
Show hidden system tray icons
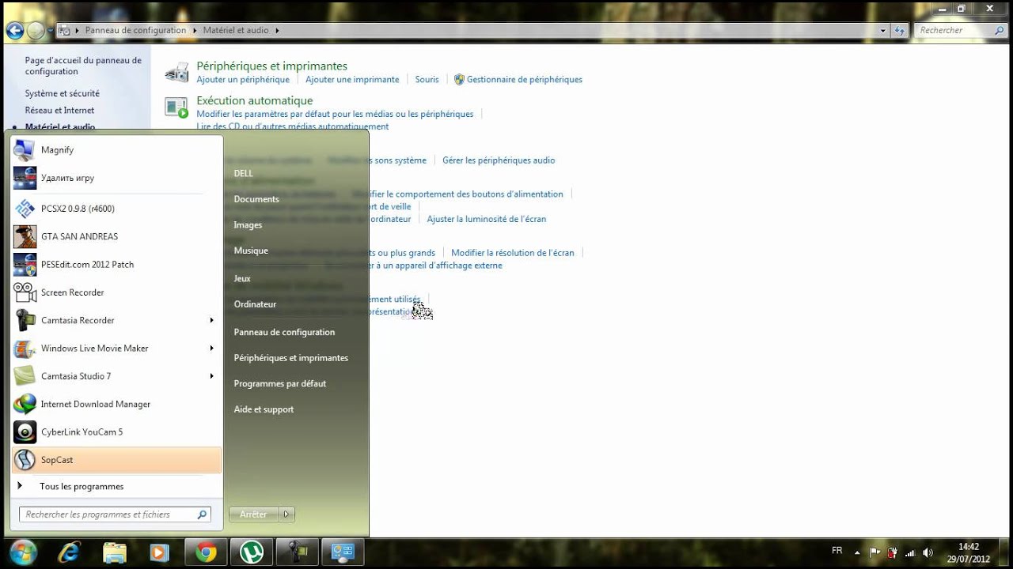click(858, 552)
